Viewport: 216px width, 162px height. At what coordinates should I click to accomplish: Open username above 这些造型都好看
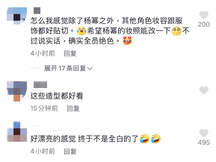point(40,85)
